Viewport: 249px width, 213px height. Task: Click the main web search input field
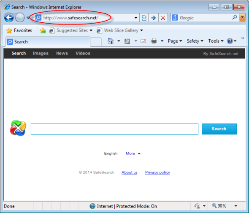[x=114, y=129]
